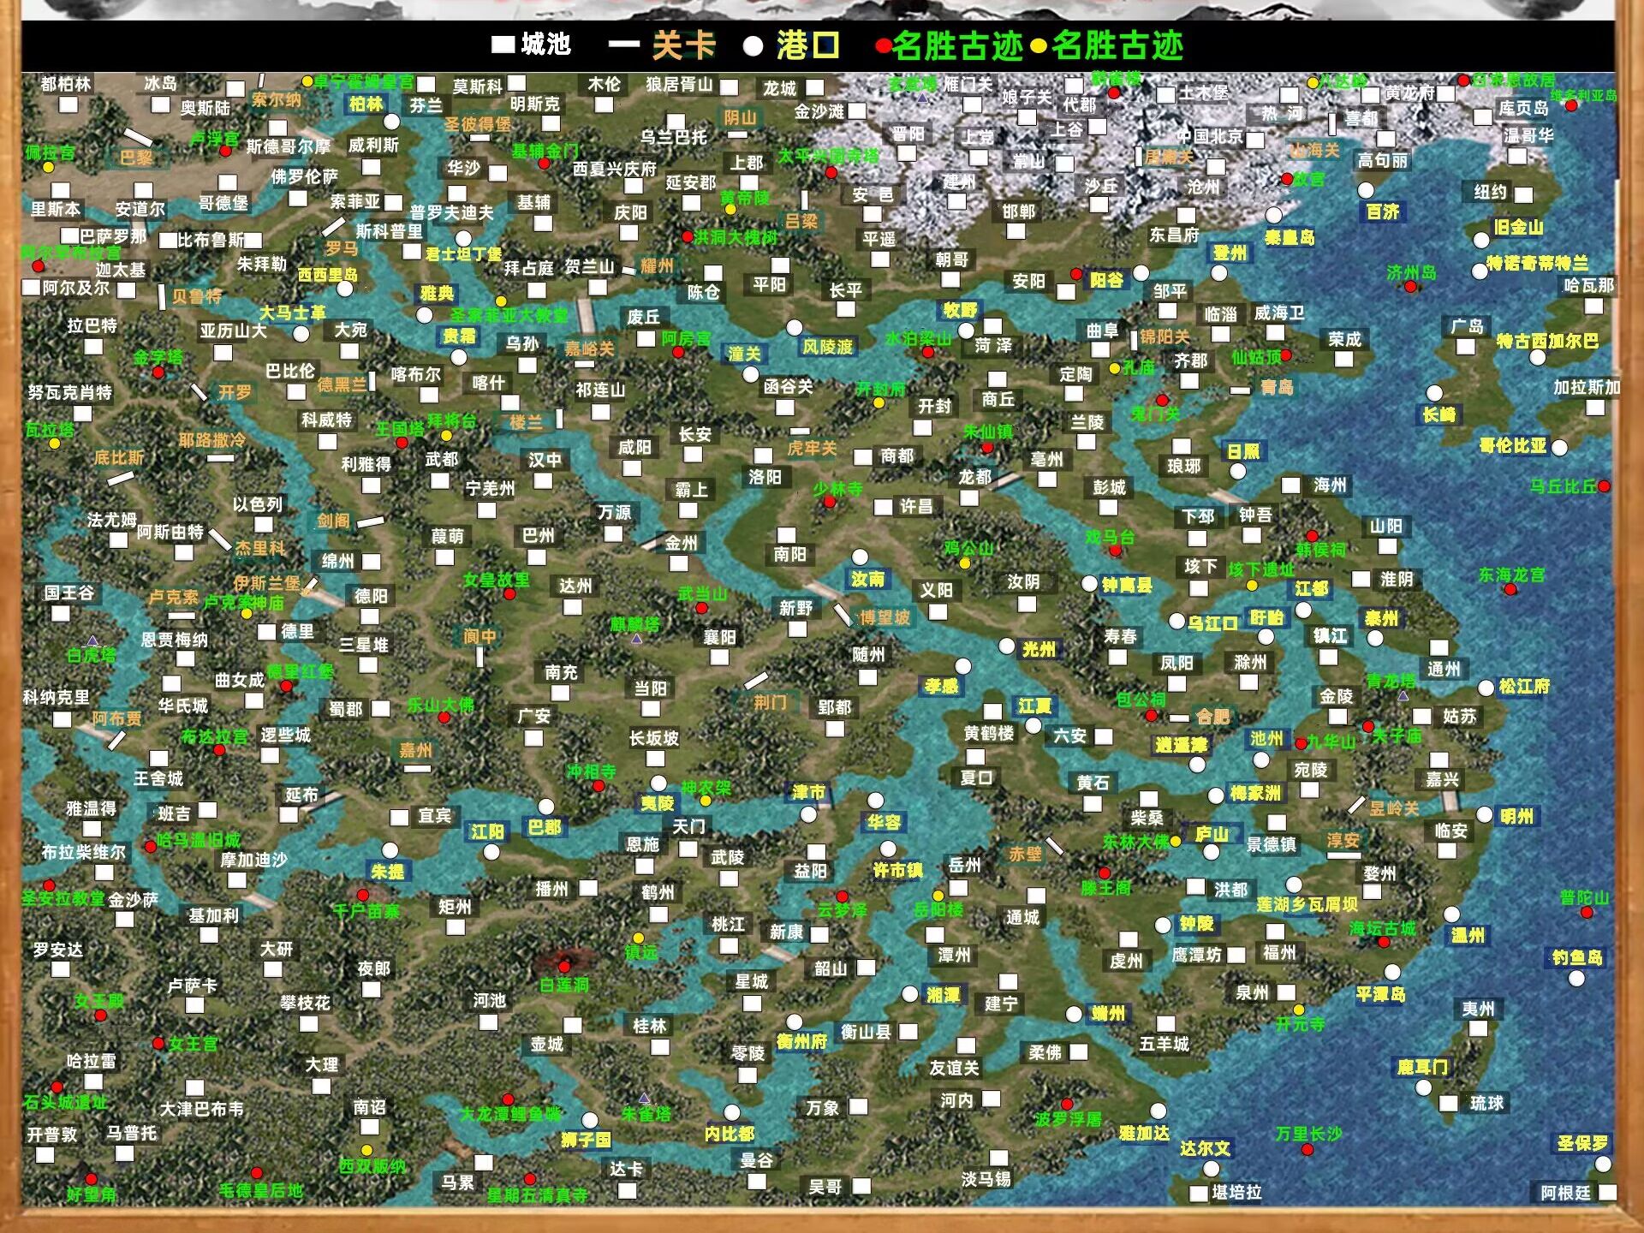Viewport: 1644px width, 1233px height.
Task: Click the 耶路撒冷 map label
Action: [x=212, y=440]
